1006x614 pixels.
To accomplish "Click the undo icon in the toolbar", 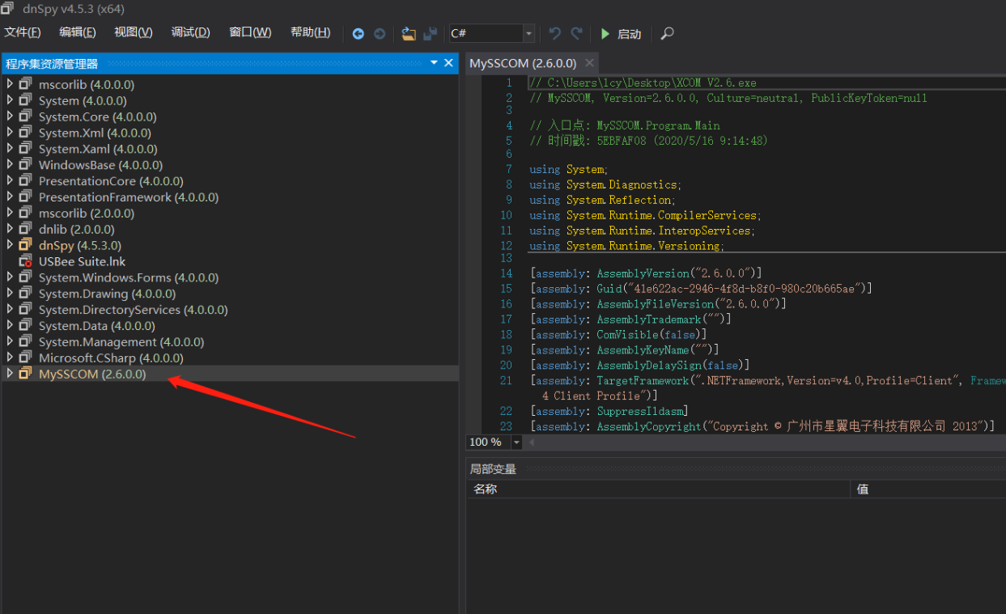I will coord(554,34).
